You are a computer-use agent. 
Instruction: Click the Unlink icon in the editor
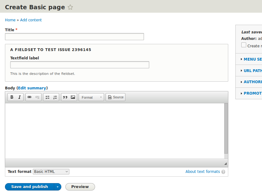[37, 97]
